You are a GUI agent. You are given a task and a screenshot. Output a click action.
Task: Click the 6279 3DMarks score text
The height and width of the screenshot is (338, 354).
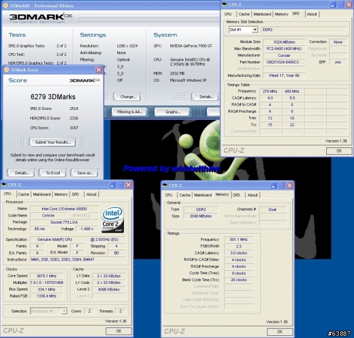(53, 97)
